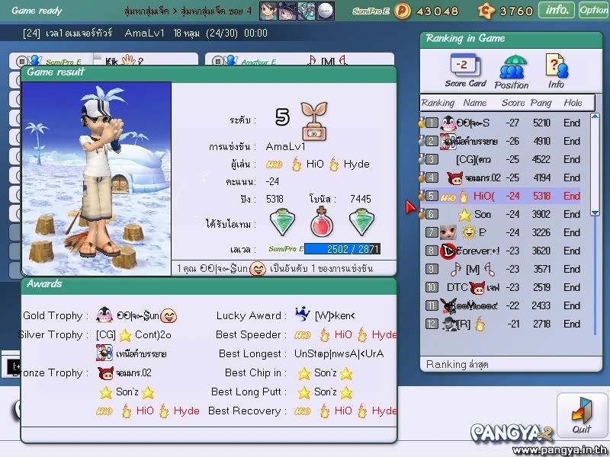Sort by the Score column header
Screen dimensions: 610x457
pyautogui.click(x=513, y=103)
